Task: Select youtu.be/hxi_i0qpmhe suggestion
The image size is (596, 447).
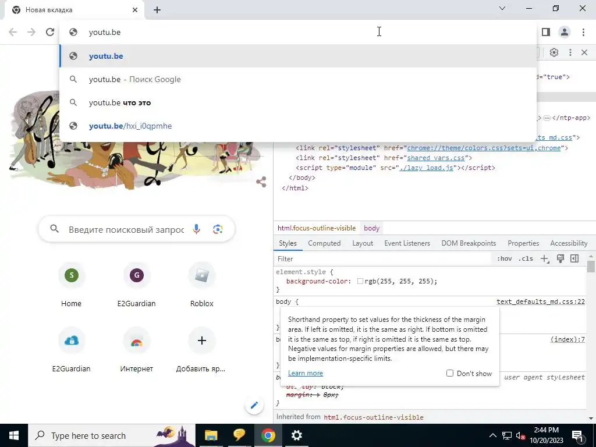Action: click(298, 126)
